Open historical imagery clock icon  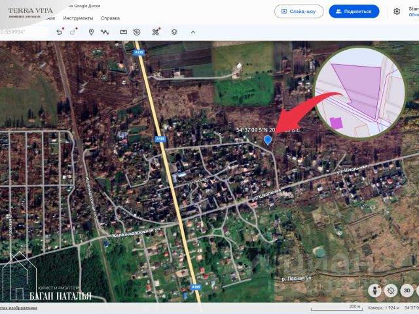click(x=137, y=32)
